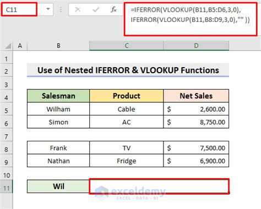Open Insert Function fx dialog
261x209 pixels.
click(x=113, y=9)
